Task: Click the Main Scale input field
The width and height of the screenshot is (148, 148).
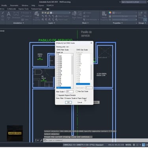Action: pos(70,92)
